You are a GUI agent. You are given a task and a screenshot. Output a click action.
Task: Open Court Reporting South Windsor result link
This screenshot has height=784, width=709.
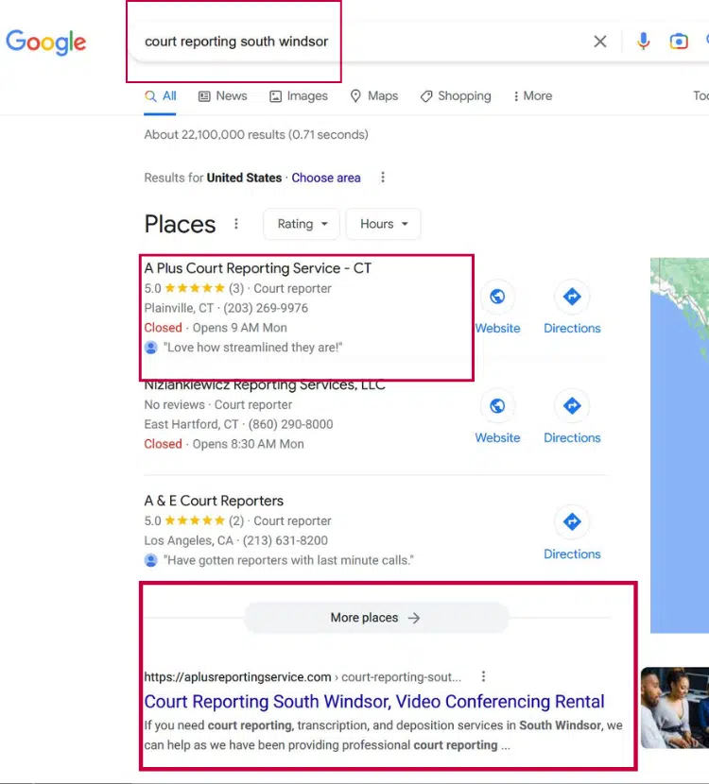coord(374,702)
